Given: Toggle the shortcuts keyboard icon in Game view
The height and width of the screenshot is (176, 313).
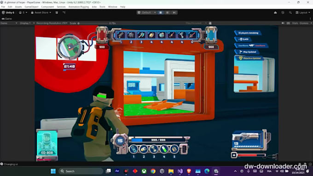Looking at the screenshot, I should coord(288,23).
